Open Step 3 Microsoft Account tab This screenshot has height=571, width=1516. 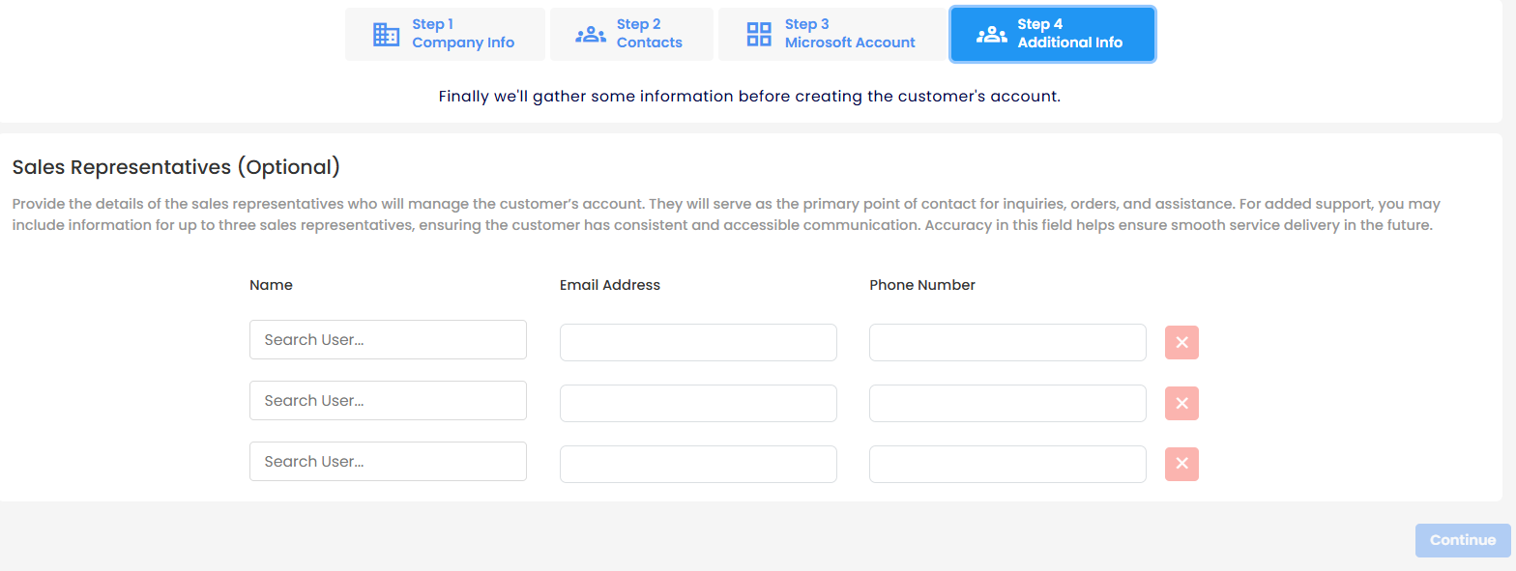coord(832,35)
